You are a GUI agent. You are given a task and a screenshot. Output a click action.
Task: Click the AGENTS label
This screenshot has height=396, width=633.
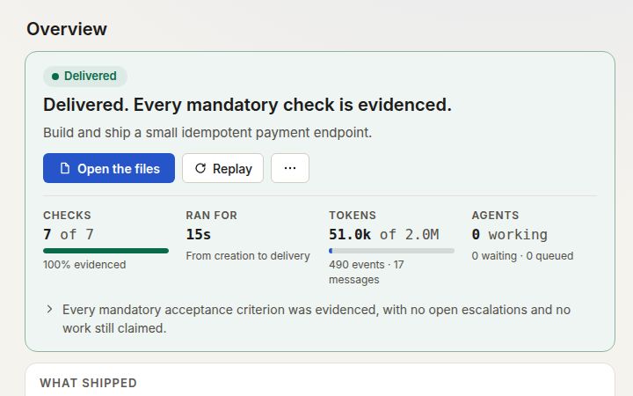(495, 216)
